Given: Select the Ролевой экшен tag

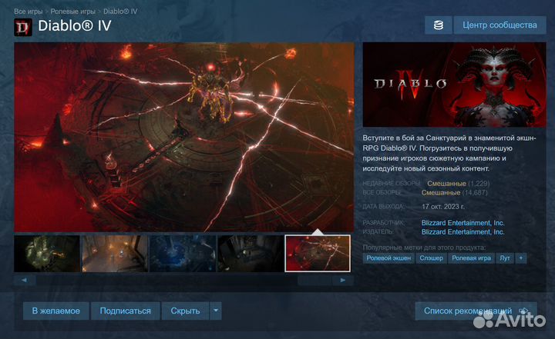Looking at the screenshot, I should pyautogui.click(x=388, y=258).
